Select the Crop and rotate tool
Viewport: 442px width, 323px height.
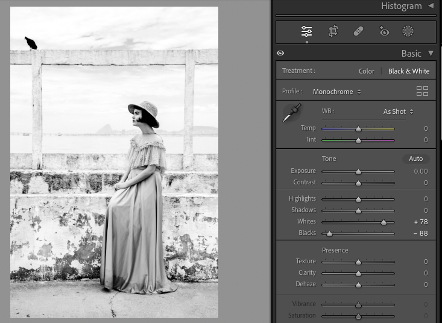333,32
